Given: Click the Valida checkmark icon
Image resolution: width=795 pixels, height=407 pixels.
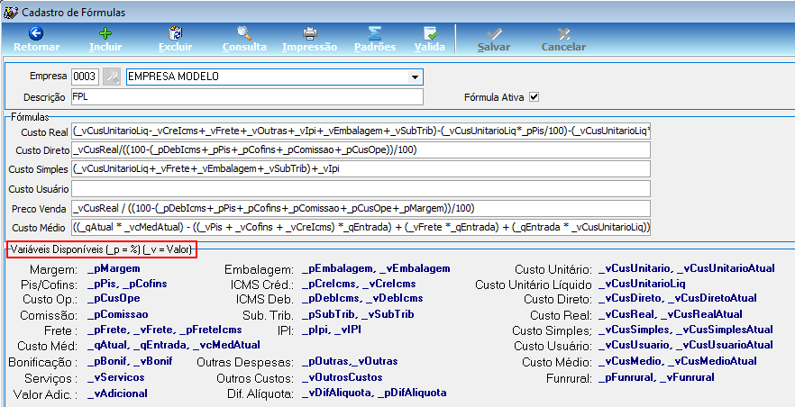Looking at the screenshot, I should point(430,33).
